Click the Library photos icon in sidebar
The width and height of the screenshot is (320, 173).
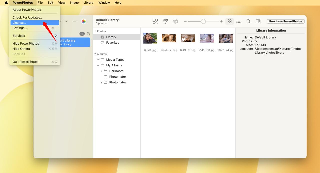[102, 37]
